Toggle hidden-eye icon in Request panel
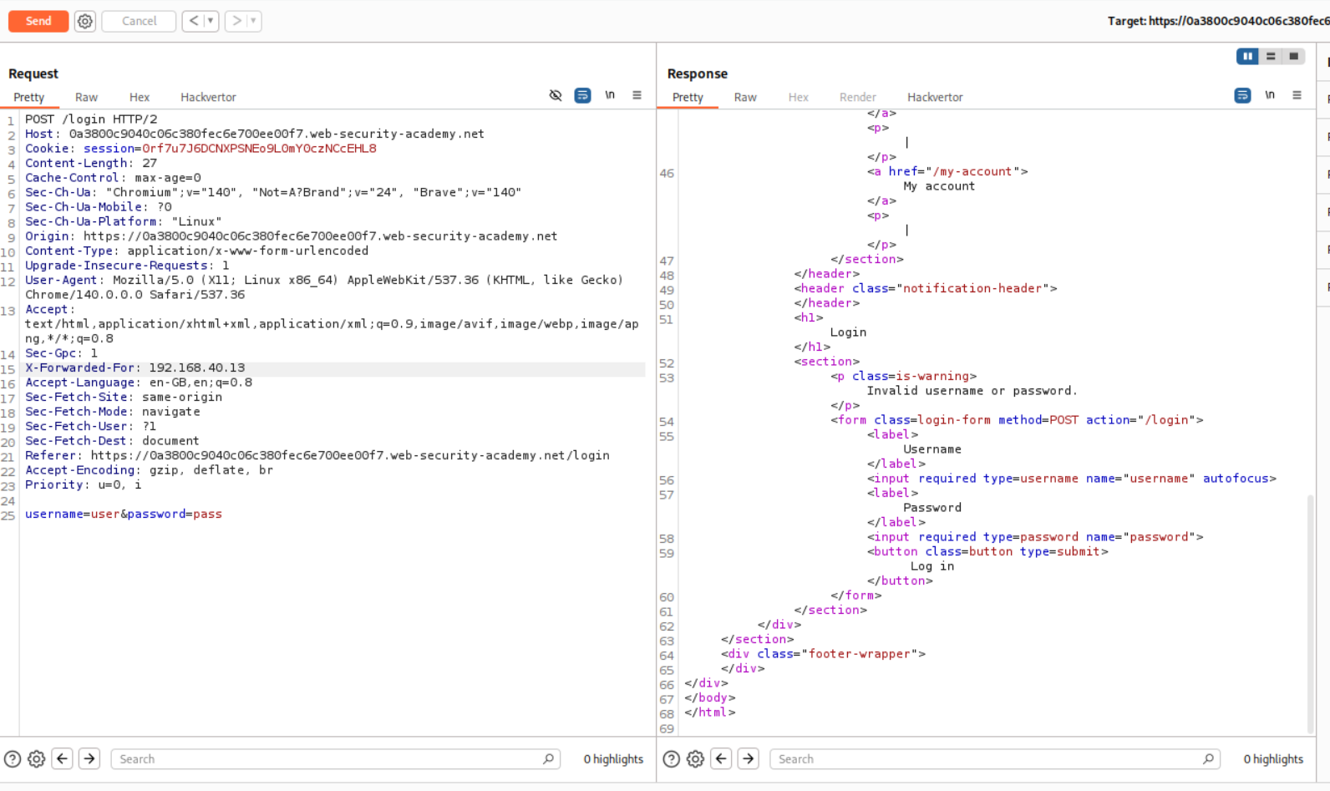This screenshot has height=791, width=1330. pos(556,95)
